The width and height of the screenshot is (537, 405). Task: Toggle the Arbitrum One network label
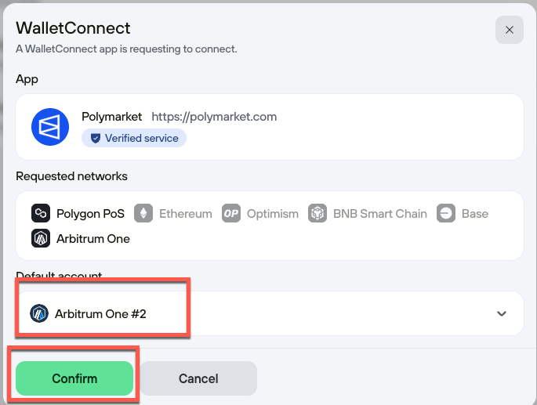click(93, 239)
